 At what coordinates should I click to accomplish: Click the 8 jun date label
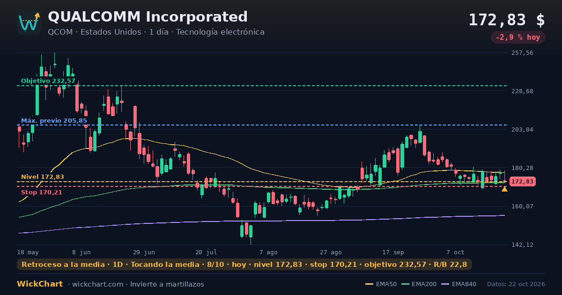[x=81, y=252]
